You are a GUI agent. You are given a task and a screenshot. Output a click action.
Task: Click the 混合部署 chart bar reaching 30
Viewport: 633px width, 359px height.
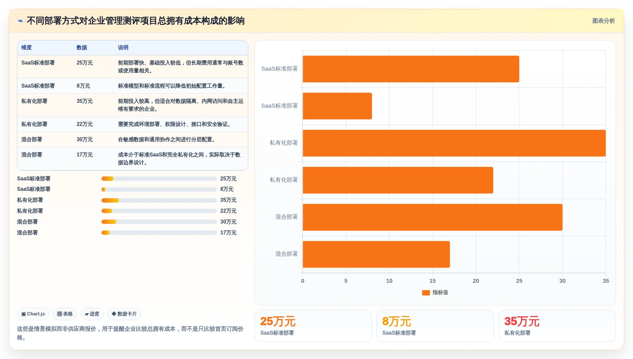tap(433, 217)
